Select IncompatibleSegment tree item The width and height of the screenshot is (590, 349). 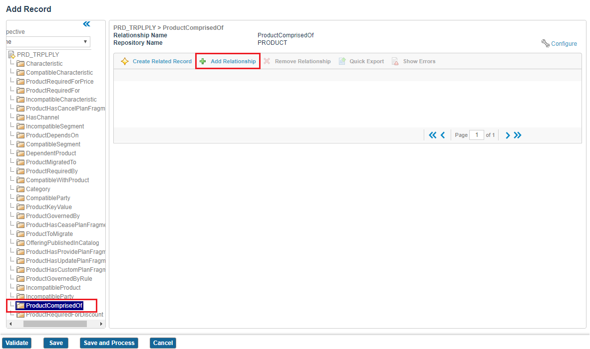[55, 126]
